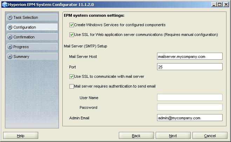Open the Summary step

click(x=32, y=57)
